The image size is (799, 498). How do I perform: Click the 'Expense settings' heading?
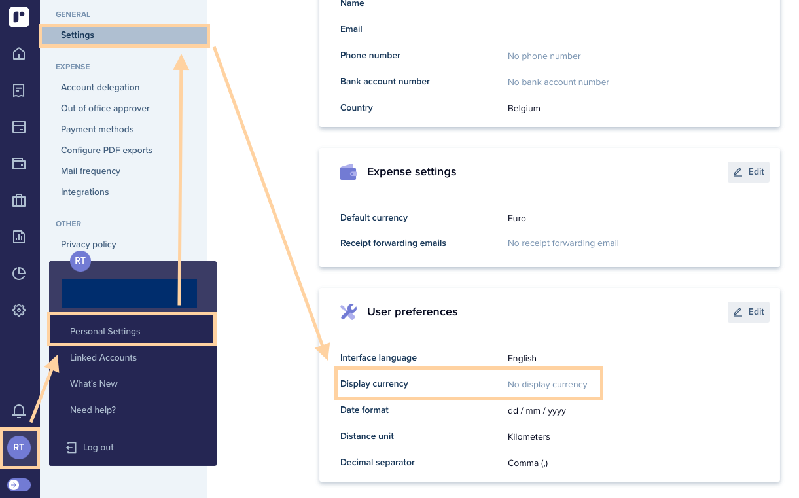tap(412, 172)
